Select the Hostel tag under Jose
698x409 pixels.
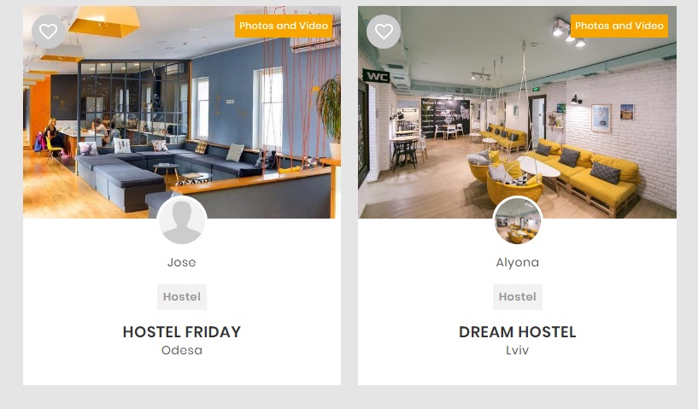coord(182,297)
